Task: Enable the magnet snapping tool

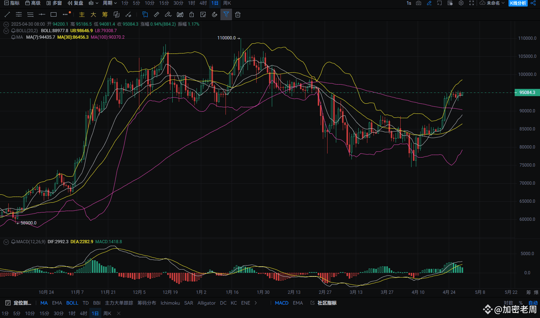Action: [215, 14]
